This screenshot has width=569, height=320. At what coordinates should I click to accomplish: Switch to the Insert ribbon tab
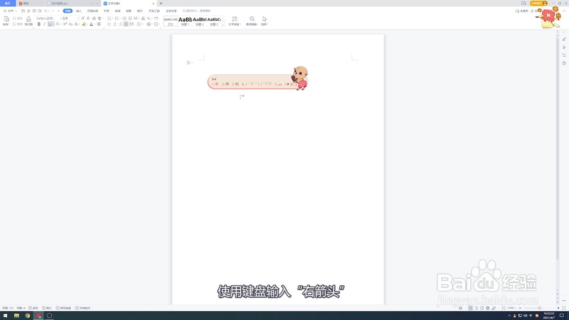79,11
